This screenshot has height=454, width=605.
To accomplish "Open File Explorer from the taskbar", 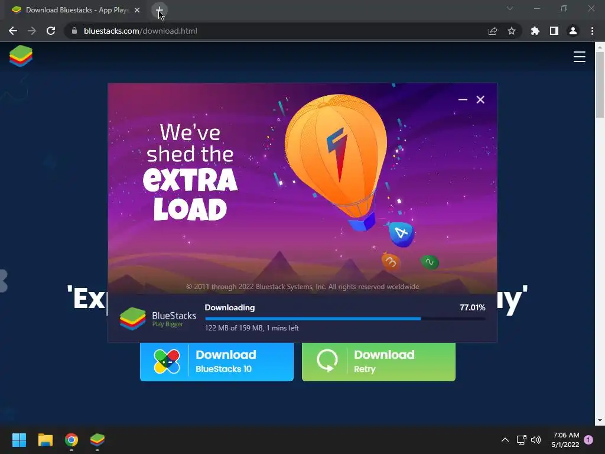I will [x=45, y=440].
